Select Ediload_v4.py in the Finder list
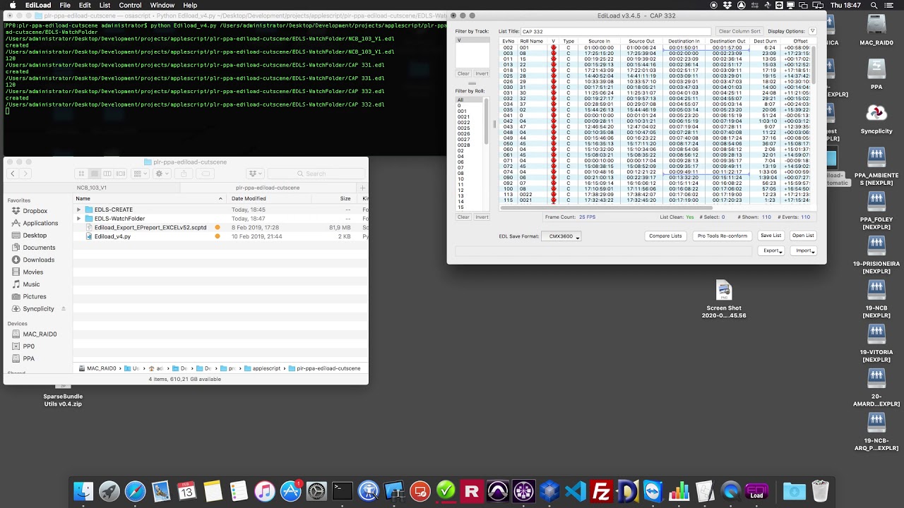This screenshot has width=904, height=508. (x=112, y=236)
